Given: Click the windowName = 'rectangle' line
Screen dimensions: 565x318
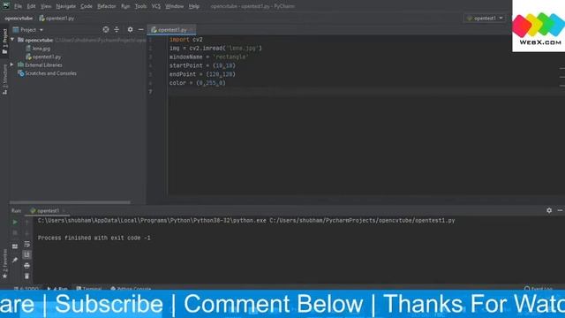Looking at the screenshot, I should tap(208, 57).
